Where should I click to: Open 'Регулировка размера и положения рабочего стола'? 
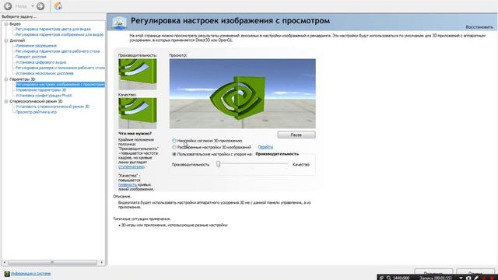[60, 68]
